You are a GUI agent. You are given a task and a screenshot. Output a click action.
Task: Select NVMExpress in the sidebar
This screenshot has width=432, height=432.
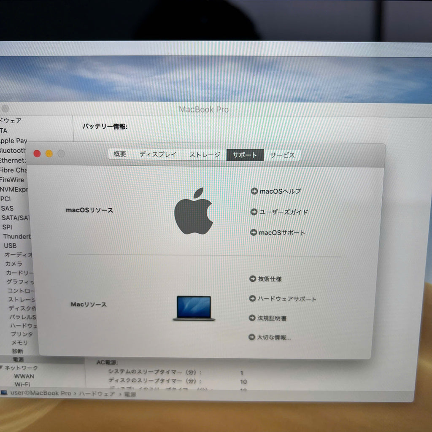coord(14,189)
